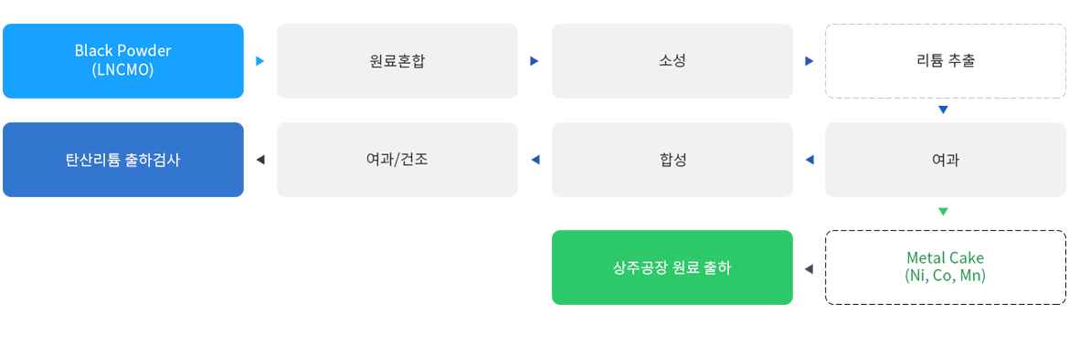1069x355 pixels.
Task: Select the green 상주공장 원료 출하 box
Action: tap(672, 267)
